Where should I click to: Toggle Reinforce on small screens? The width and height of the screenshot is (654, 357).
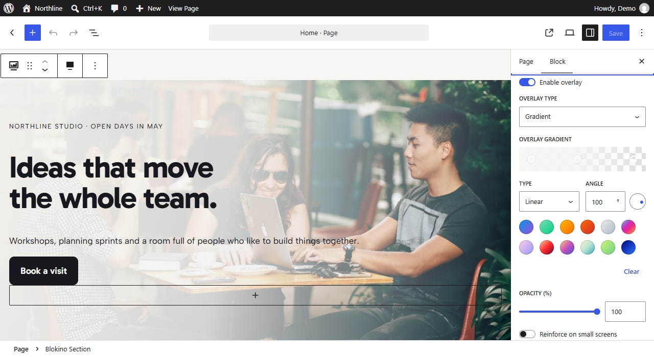pos(527,334)
